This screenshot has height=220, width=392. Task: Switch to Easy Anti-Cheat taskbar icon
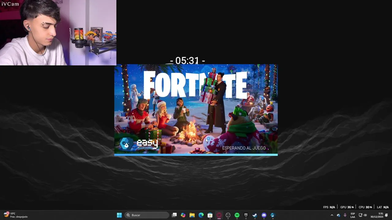273,215
